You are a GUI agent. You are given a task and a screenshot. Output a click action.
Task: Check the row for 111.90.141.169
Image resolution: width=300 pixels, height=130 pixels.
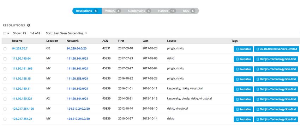5,69
